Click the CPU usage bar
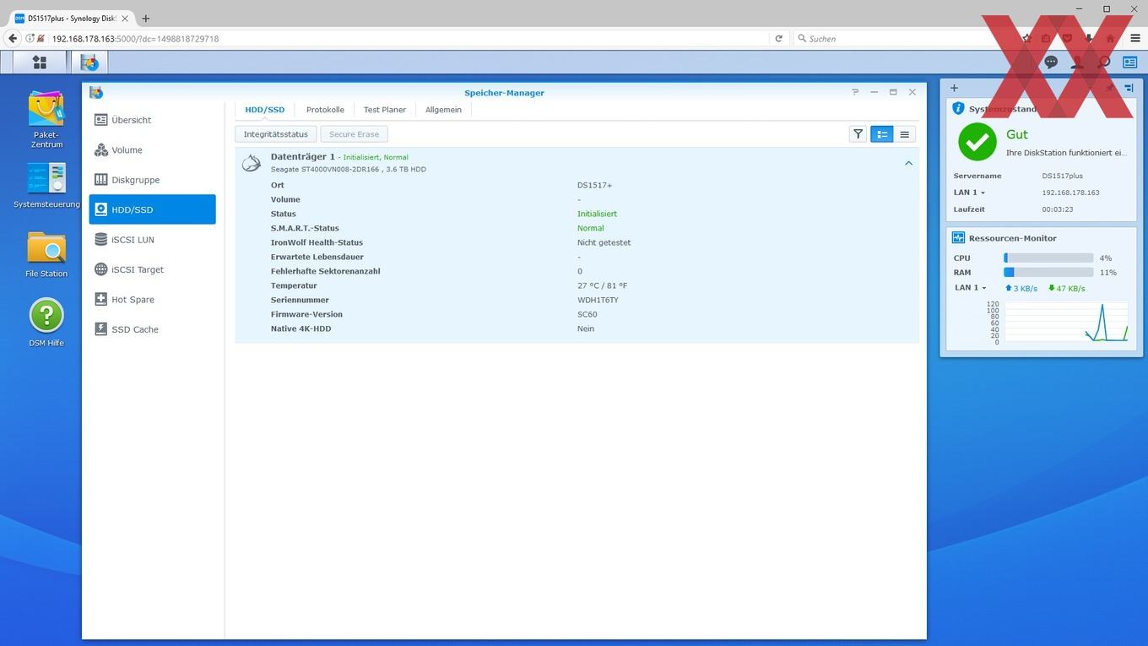This screenshot has width=1148, height=646. [1048, 258]
